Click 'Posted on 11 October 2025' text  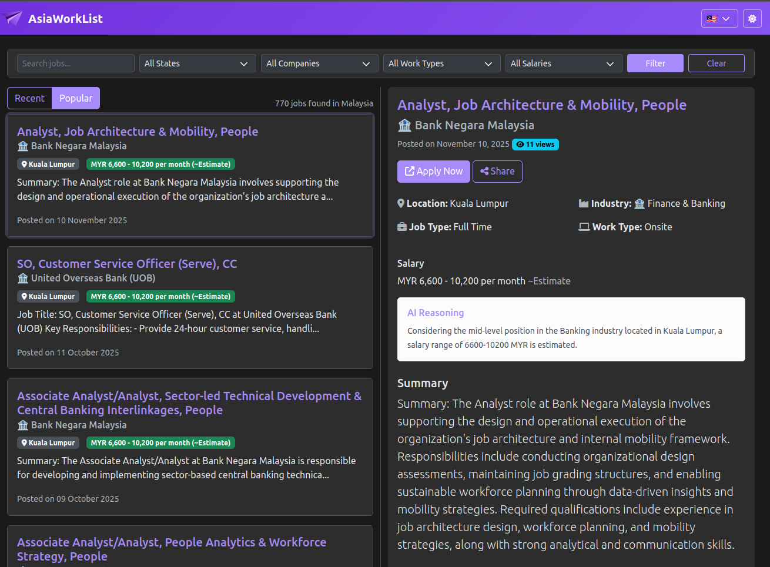click(68, 353)
